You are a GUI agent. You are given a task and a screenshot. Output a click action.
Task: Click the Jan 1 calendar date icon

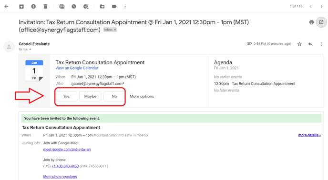34,70
